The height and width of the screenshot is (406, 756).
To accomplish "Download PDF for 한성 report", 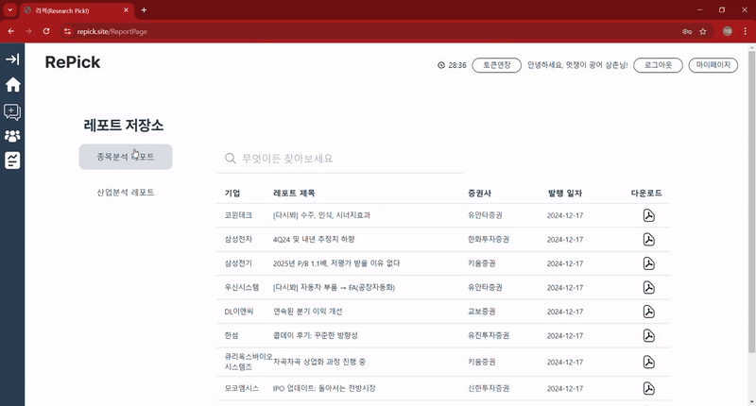I will coord(648,336).
